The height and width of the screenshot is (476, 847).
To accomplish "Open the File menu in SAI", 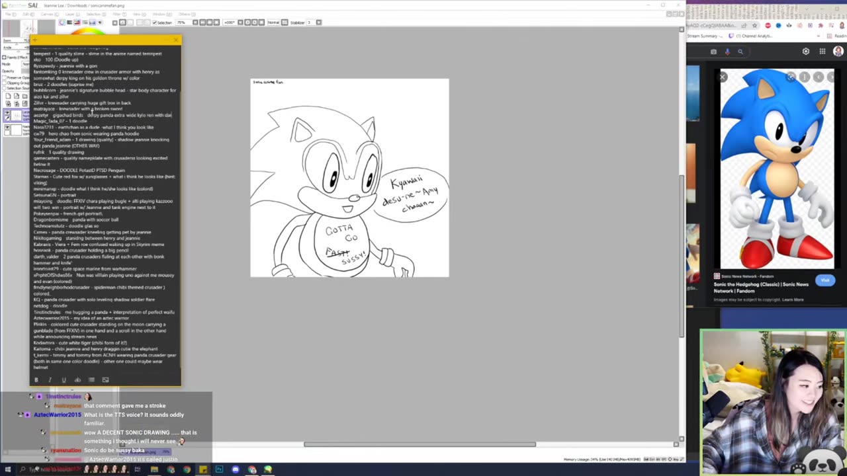I will coord(11,14).
